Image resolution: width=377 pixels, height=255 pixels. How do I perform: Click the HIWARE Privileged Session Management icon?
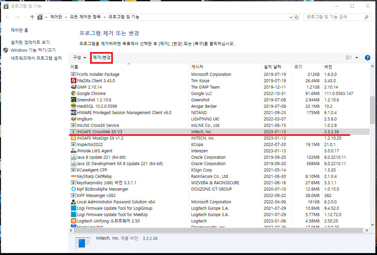74,112
